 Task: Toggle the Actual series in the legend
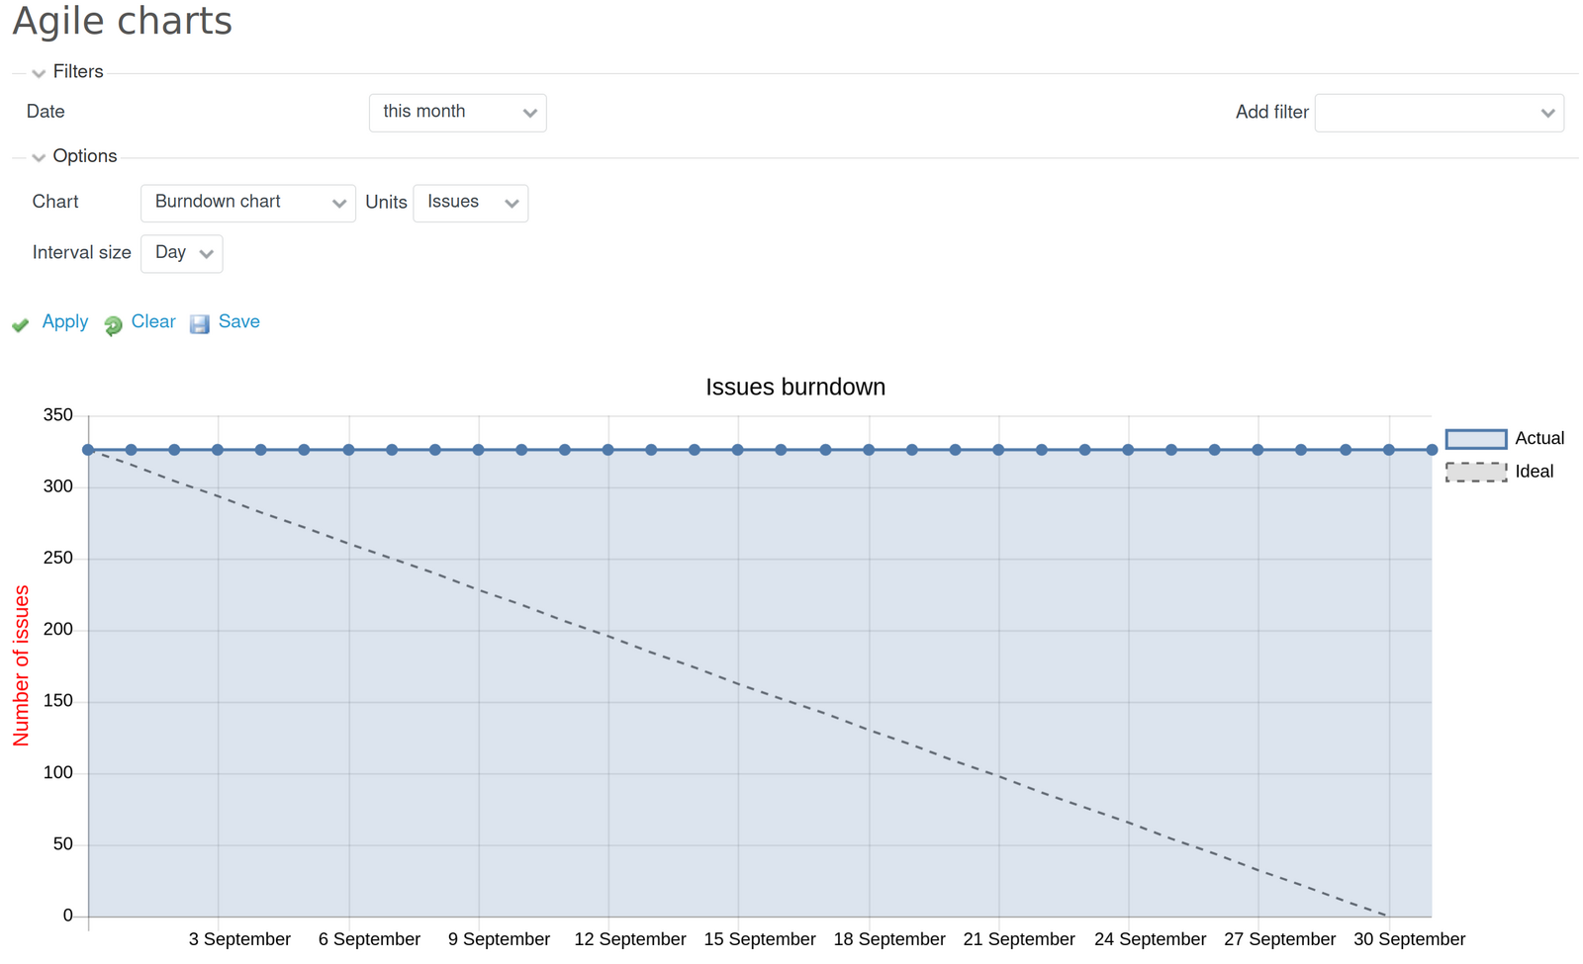(1536, 438)
